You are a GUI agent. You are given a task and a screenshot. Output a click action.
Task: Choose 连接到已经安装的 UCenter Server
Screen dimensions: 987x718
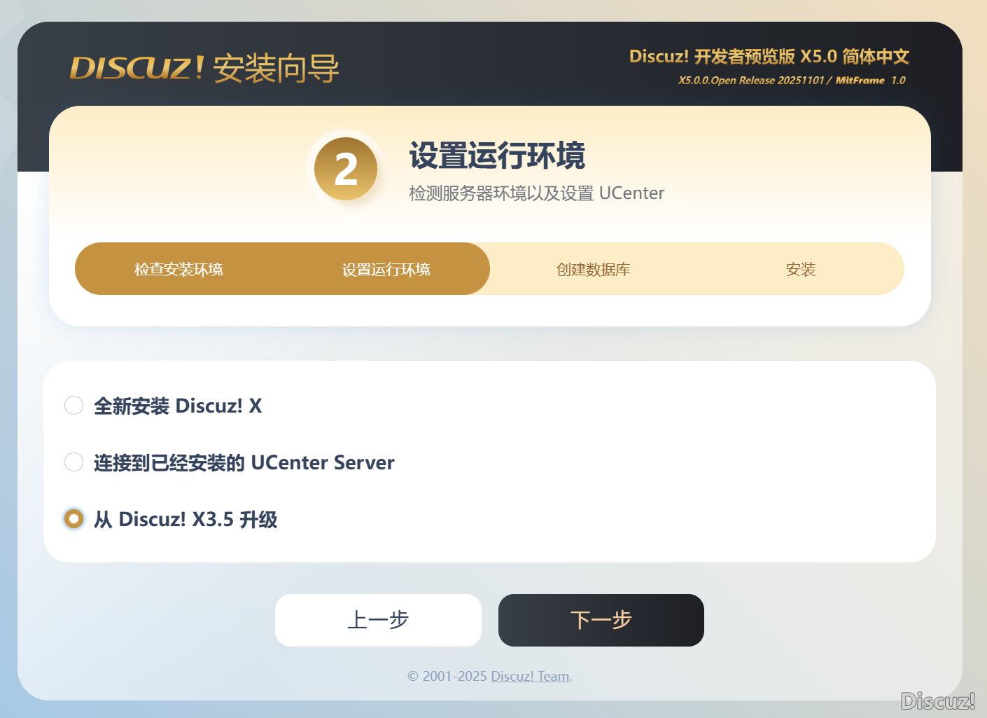click(242, 462)
